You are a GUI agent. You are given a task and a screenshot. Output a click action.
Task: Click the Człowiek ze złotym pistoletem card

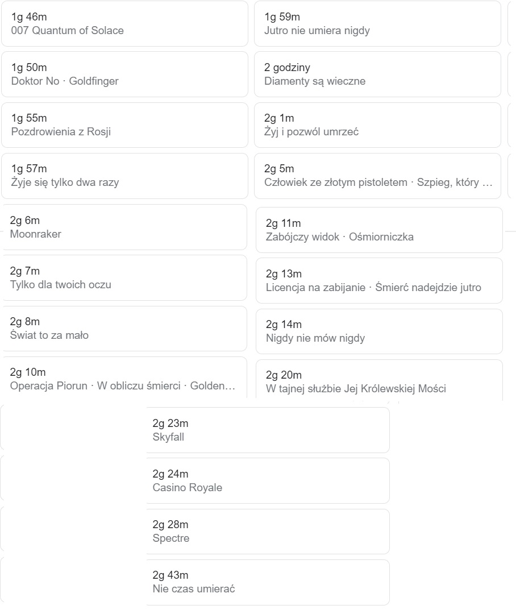tap(377, 176)
